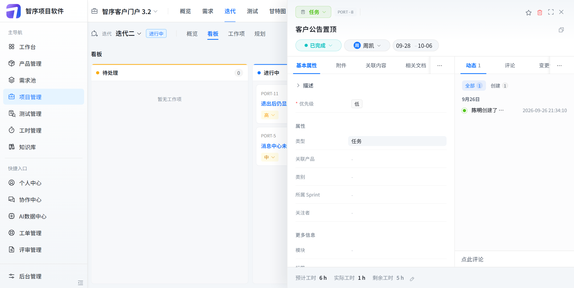Change the 中 priority on PORT-5 card
This screenshot has height=288, width=574.
tap(269, 157)
